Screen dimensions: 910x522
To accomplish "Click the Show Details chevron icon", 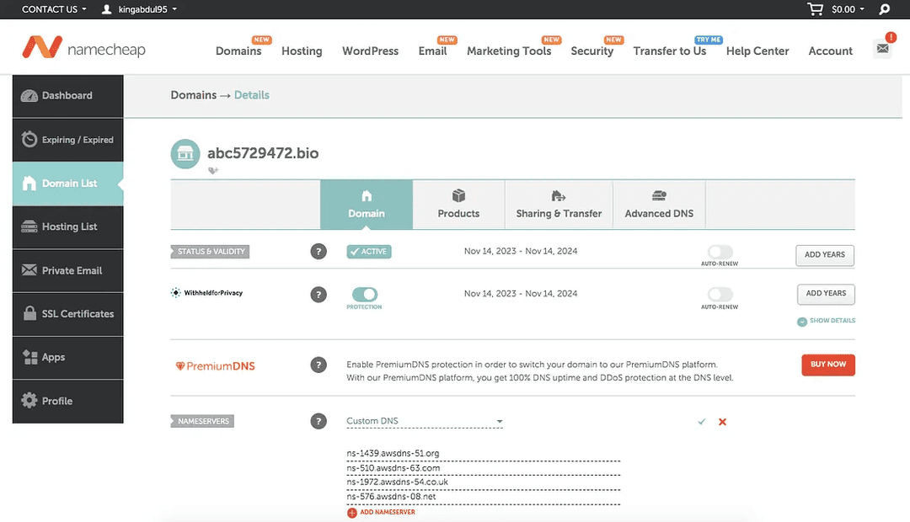I will click(x=802, y=322).
